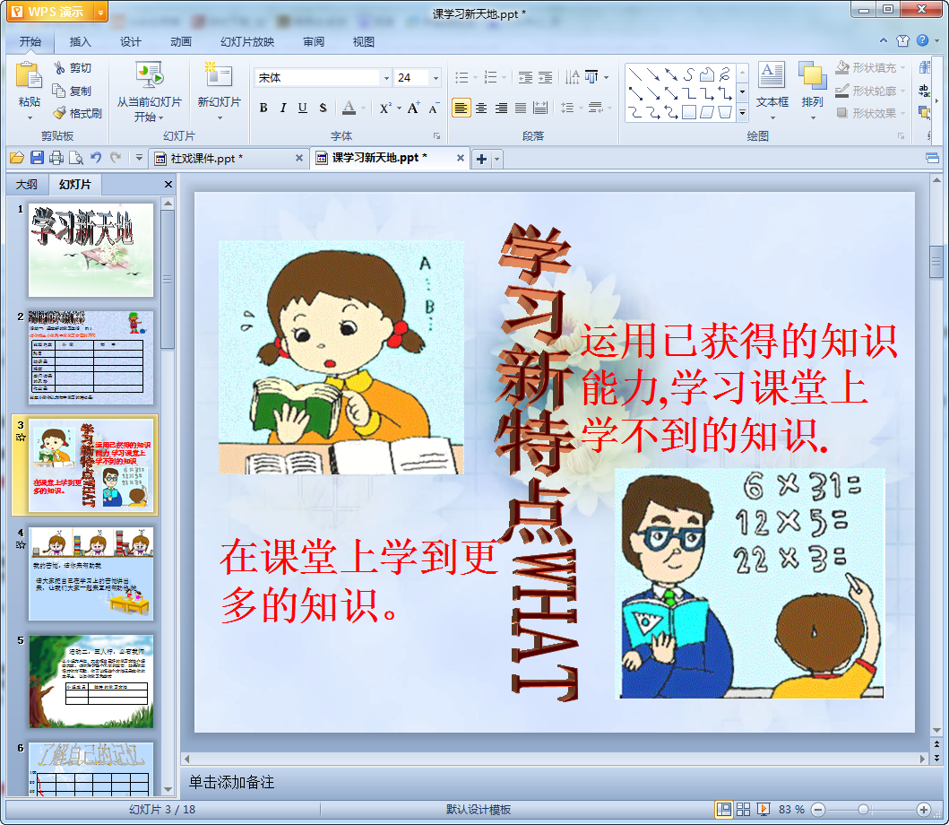Click the Print Preview icon
Screen dimensions: 949x825
76,158
